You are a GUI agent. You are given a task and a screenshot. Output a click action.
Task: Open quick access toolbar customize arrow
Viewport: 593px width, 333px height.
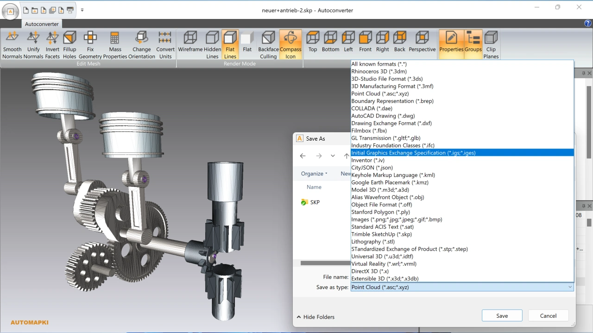coord(82,10)
